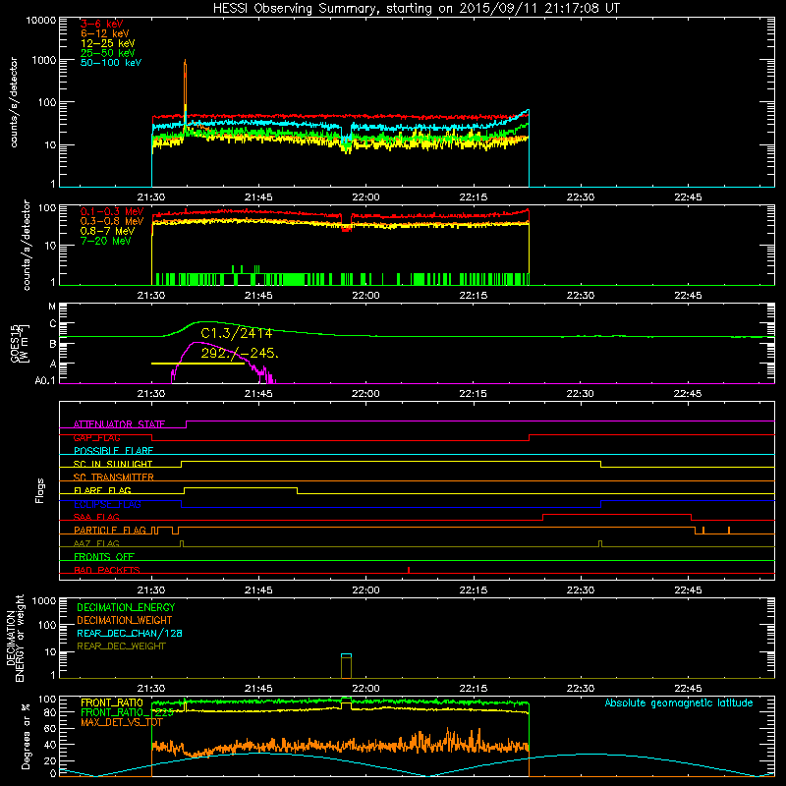Click the A0.1 tick label on GOES axis

[45, 381]
